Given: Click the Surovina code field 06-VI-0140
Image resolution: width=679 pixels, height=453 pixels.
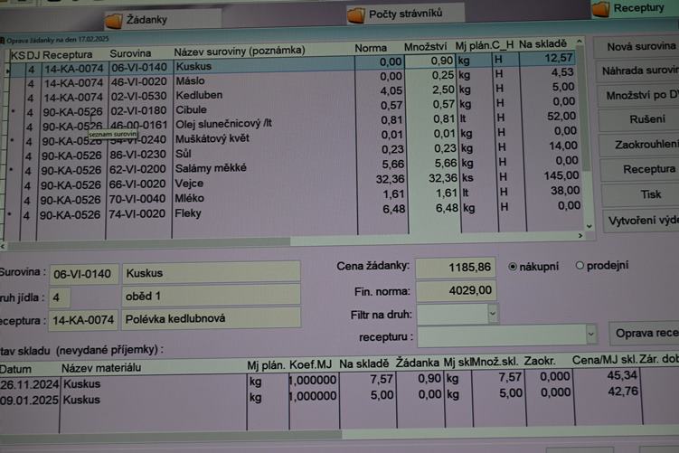Looking at the screenshot, I should pos(84,274).
